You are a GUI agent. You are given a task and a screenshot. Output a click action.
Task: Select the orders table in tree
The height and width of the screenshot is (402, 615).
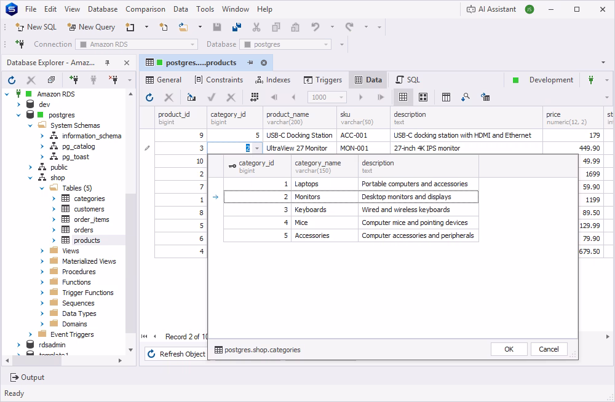point(84,230)
